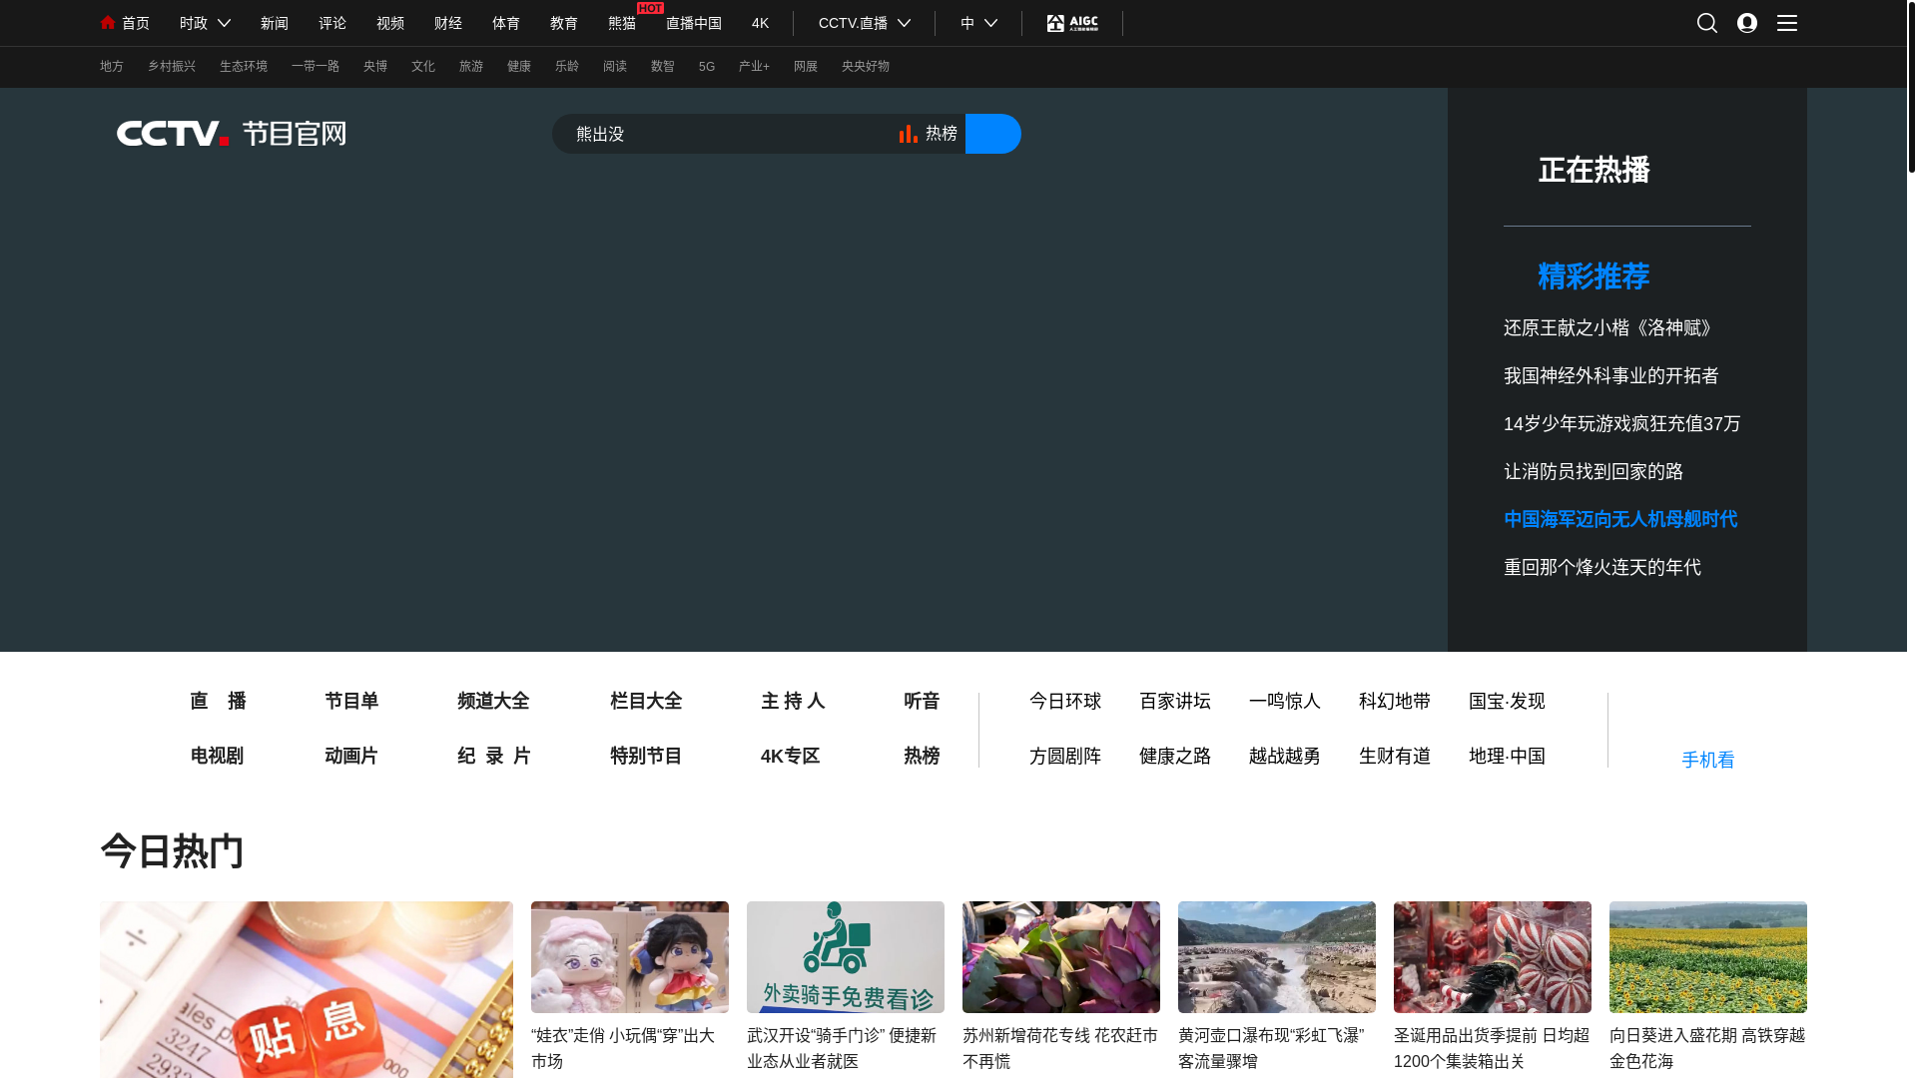Open the 直播中国 menu item
Screen dimensions: 1917x1078
pos(694,23)
